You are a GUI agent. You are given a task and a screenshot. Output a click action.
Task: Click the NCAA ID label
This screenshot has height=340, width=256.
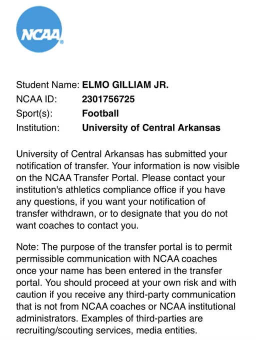coord(36,99)
